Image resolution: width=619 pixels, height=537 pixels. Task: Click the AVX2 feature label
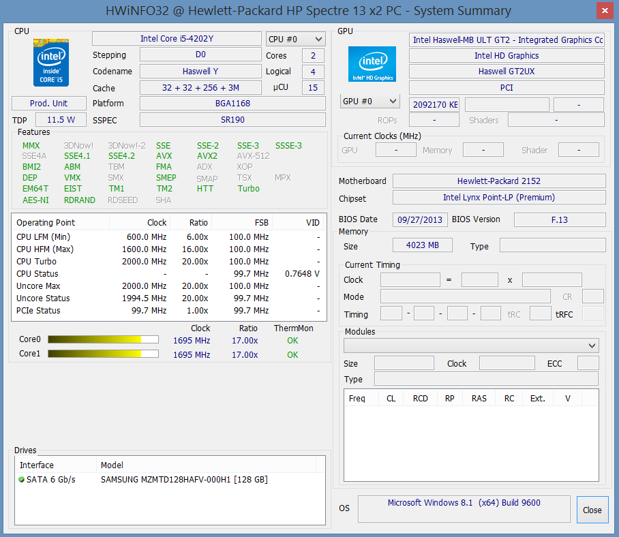207,156
